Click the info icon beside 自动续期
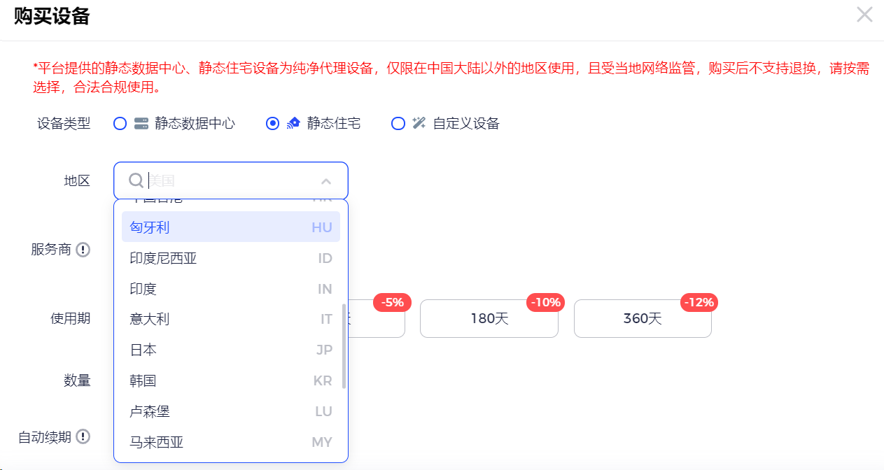The width and height of the screenshot is (884, 470). [83, 437]
